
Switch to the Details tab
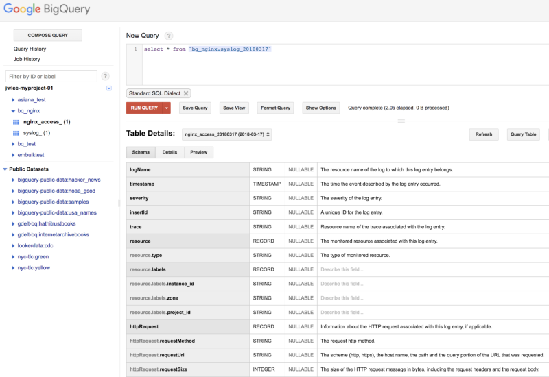pos(170,152)
